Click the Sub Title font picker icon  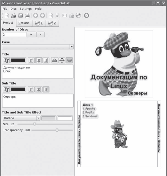(x=6, y=90)
